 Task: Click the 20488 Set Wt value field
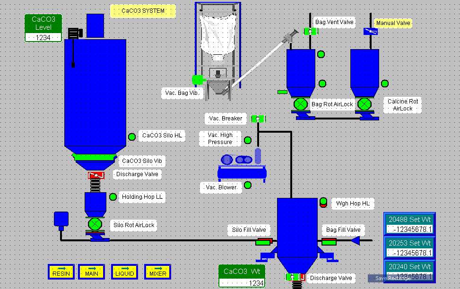pyautogui.click(x=409, y=229)
